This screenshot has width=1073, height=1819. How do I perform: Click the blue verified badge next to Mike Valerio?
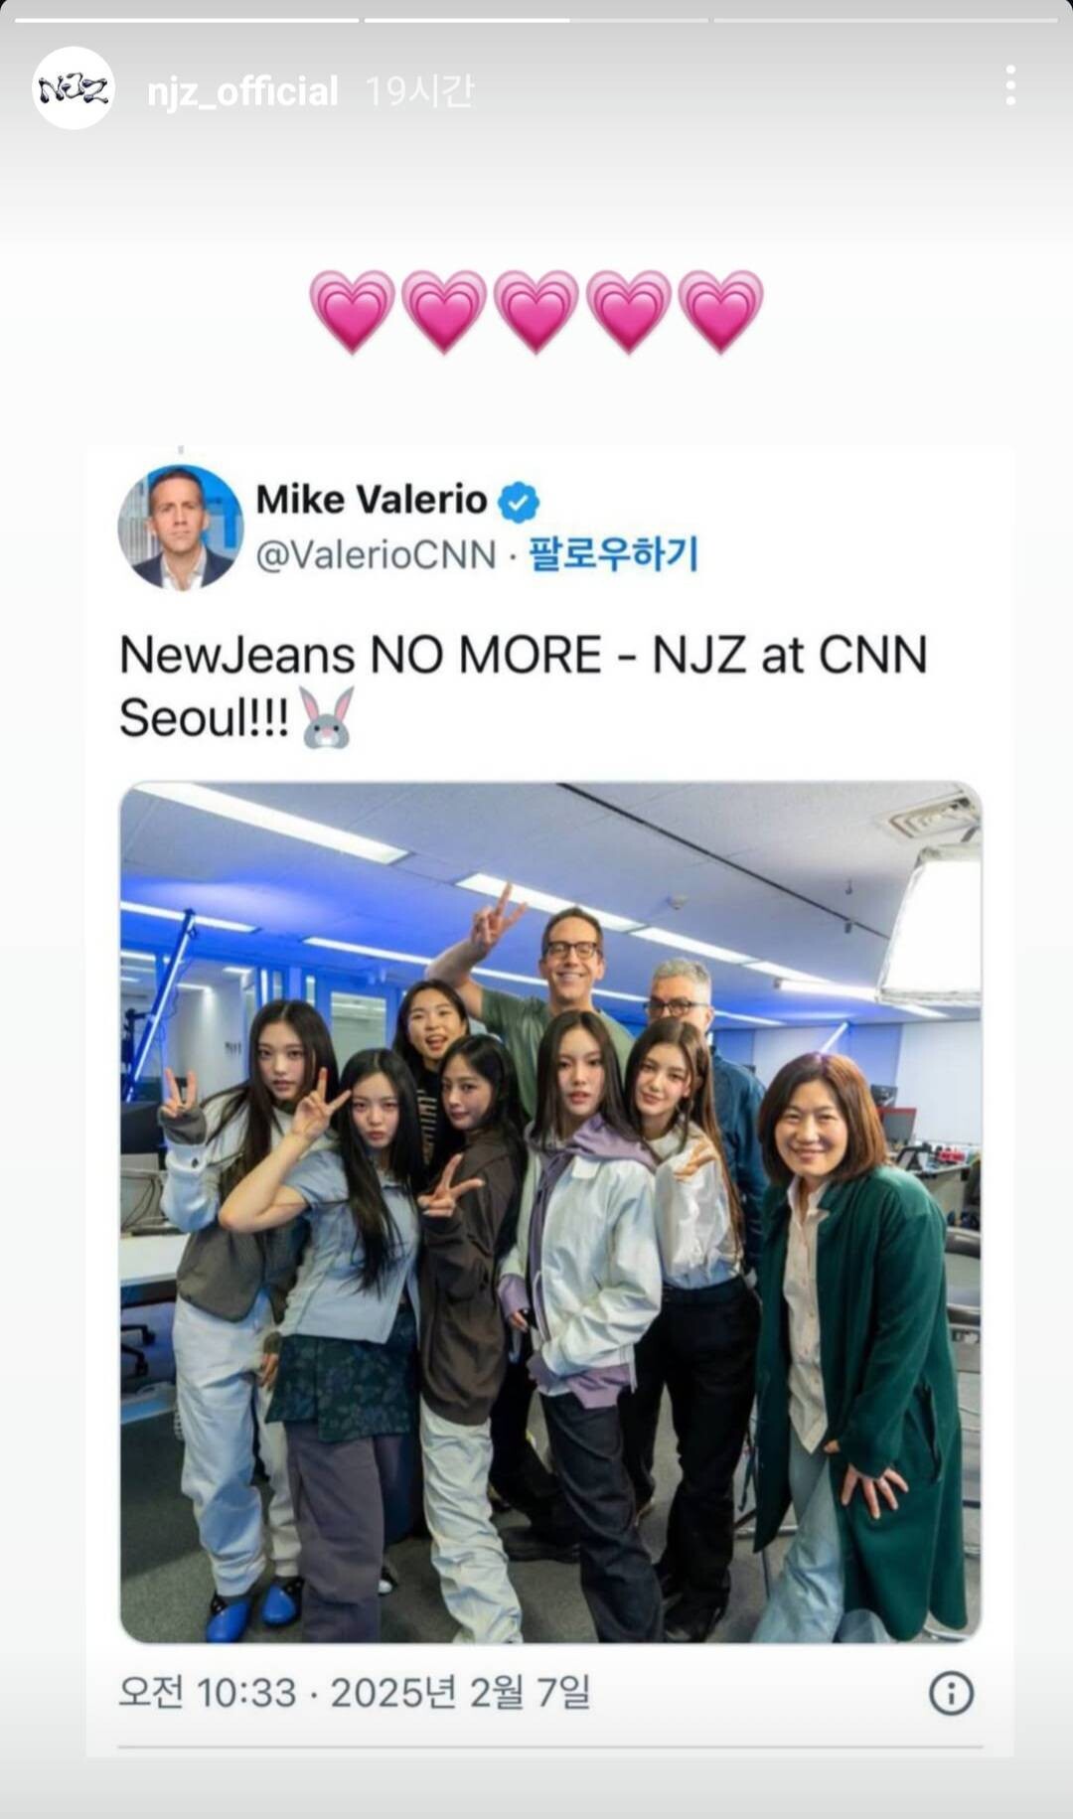click(518, 502)
